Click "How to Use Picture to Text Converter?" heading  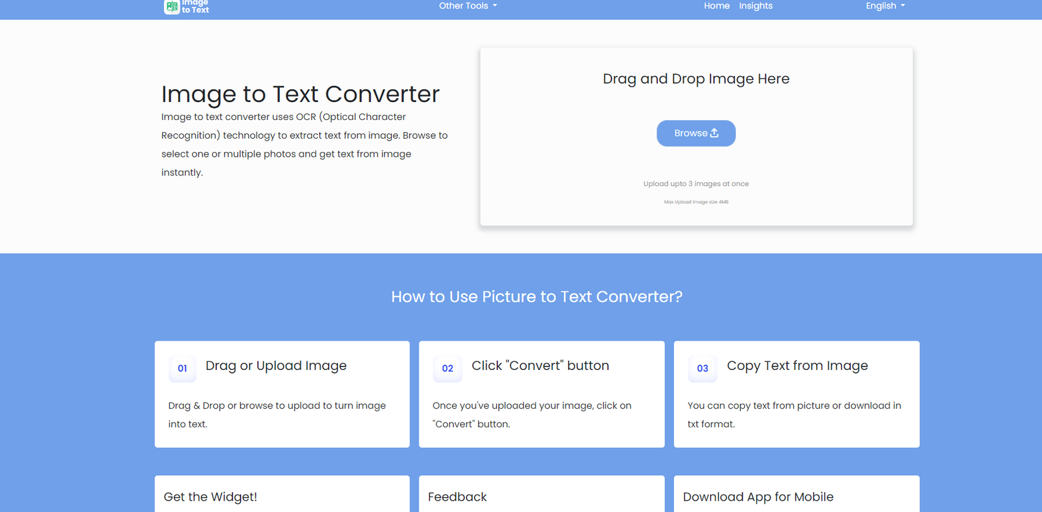coord(537,296)
